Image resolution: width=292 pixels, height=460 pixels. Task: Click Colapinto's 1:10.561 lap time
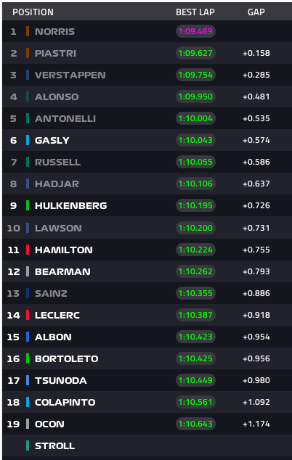195,402
